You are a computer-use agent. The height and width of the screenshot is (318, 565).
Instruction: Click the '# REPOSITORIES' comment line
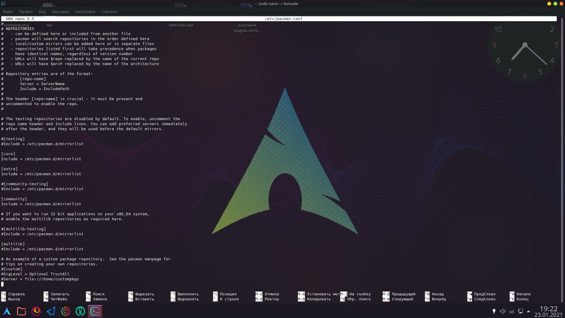pos(18,29)
